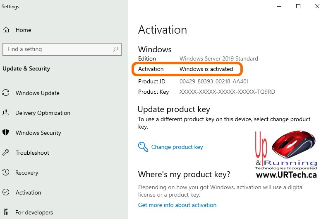Screen dimensions: 326x219
Task: Open the Windows Update page
Action: pyautogui.click(x=37, y=93)
